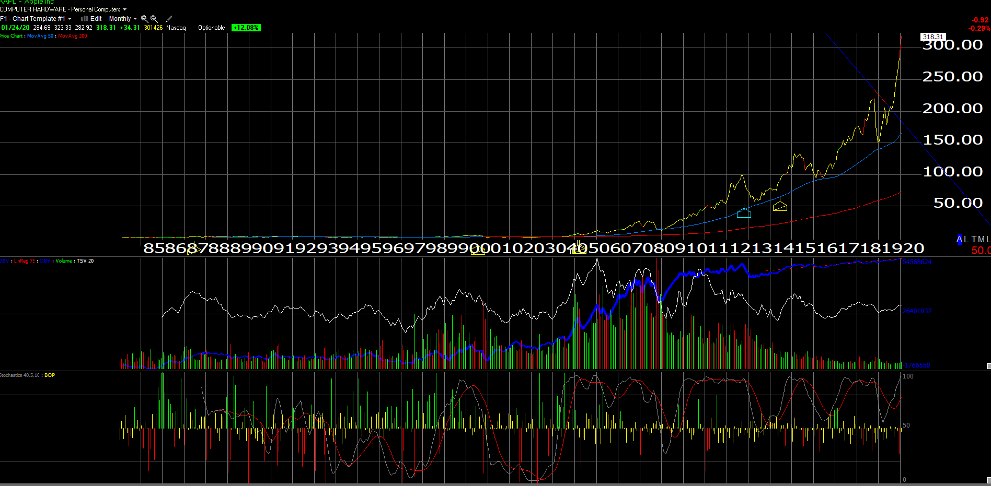The height and width of the screenshot is (486, 991).
Task: Click the 150.00 price axis label
Action: [952, 140]
